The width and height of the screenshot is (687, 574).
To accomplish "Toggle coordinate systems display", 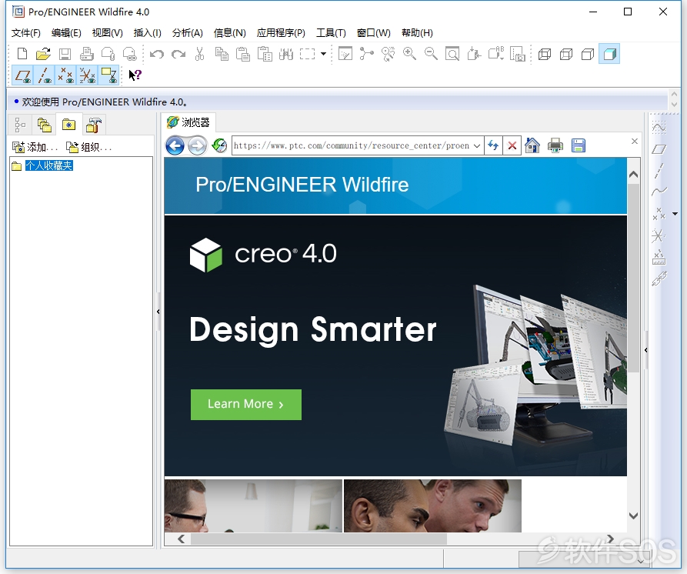I will [87, 75].
